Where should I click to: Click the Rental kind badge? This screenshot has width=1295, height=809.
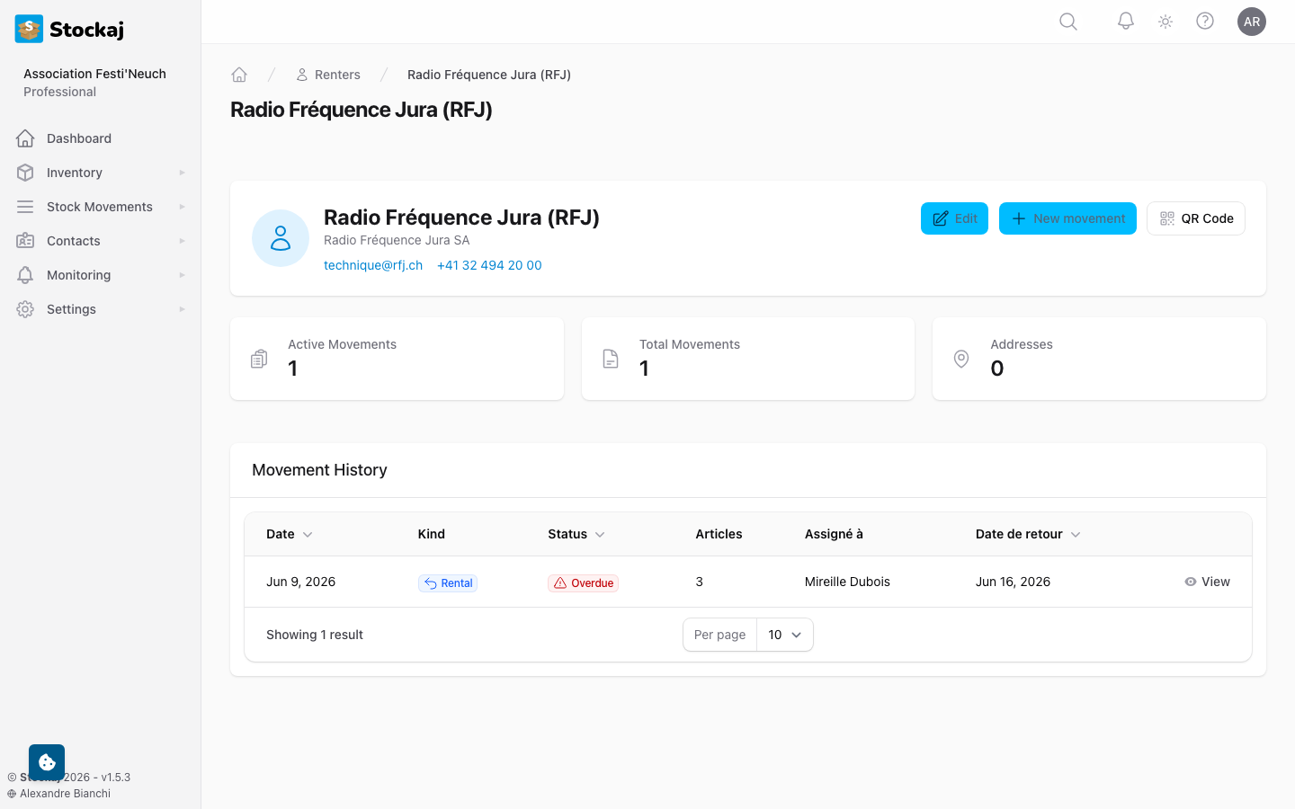[x=448, y=582]
